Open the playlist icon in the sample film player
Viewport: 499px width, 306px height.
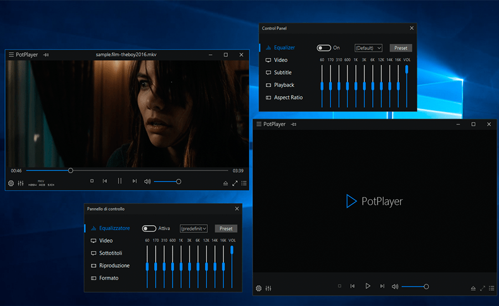coord(244,183)
